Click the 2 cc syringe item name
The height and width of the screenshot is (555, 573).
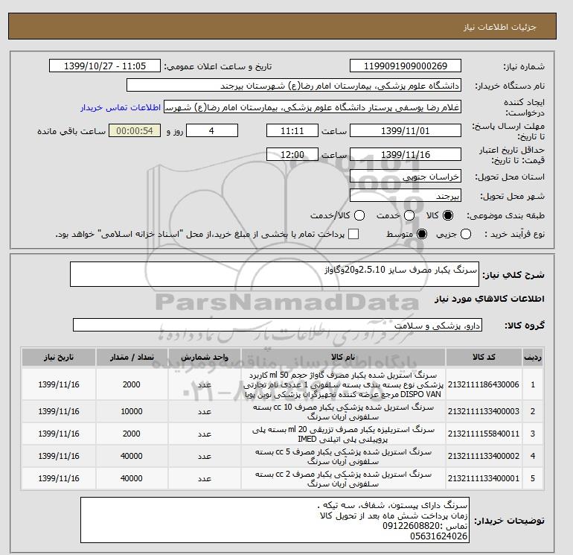343,478
